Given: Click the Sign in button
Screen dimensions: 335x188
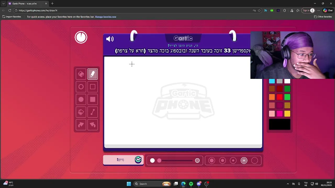Looking at the screenshot, I should (308, 10).
